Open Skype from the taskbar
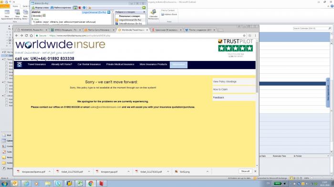The width and height of the screenshot is (334, 187). 58,183
